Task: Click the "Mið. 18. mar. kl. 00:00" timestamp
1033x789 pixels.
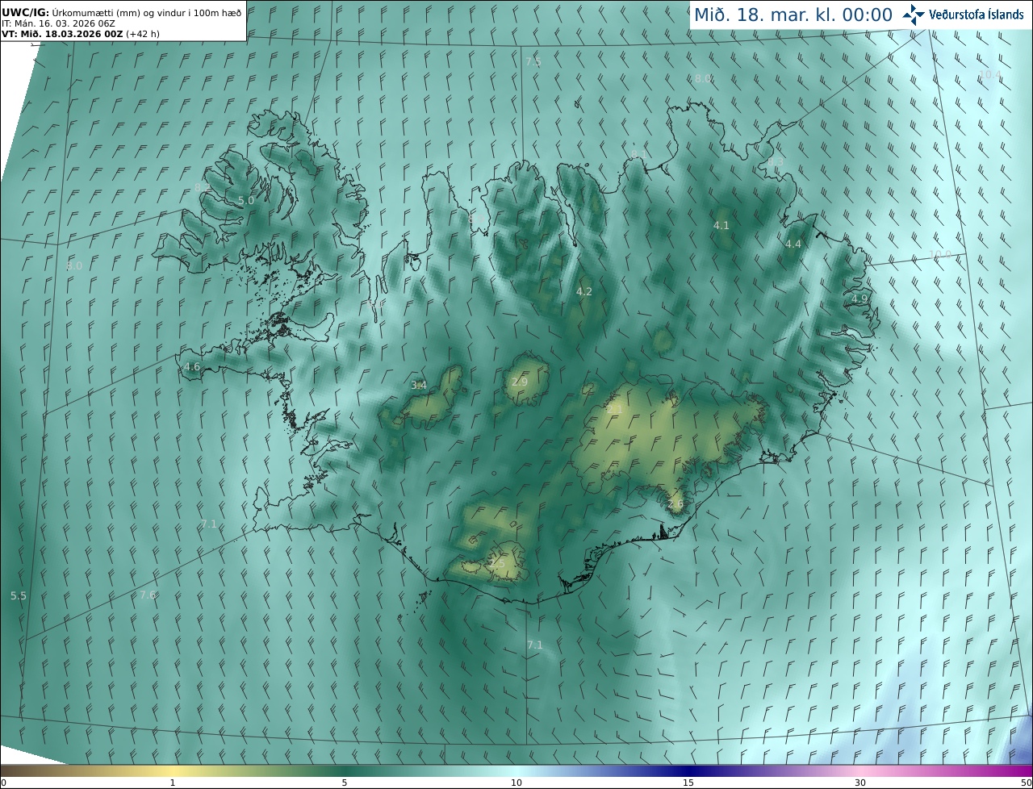Action: [x=793, y=15]
